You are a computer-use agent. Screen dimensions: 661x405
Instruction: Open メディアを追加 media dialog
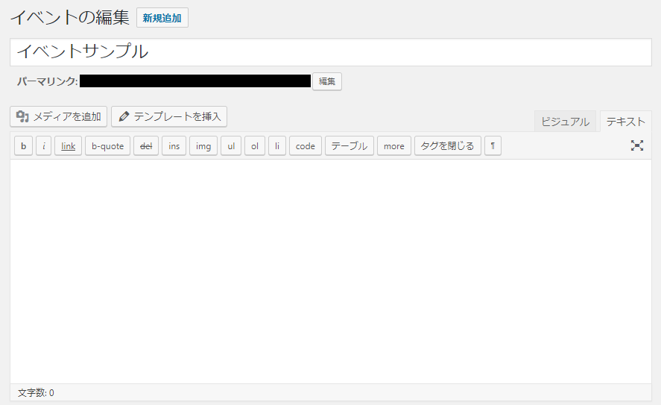(x=59, y=116)
